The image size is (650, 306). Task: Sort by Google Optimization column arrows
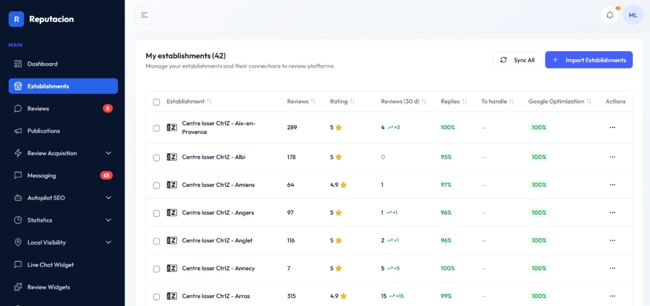(x=589, y=101)
